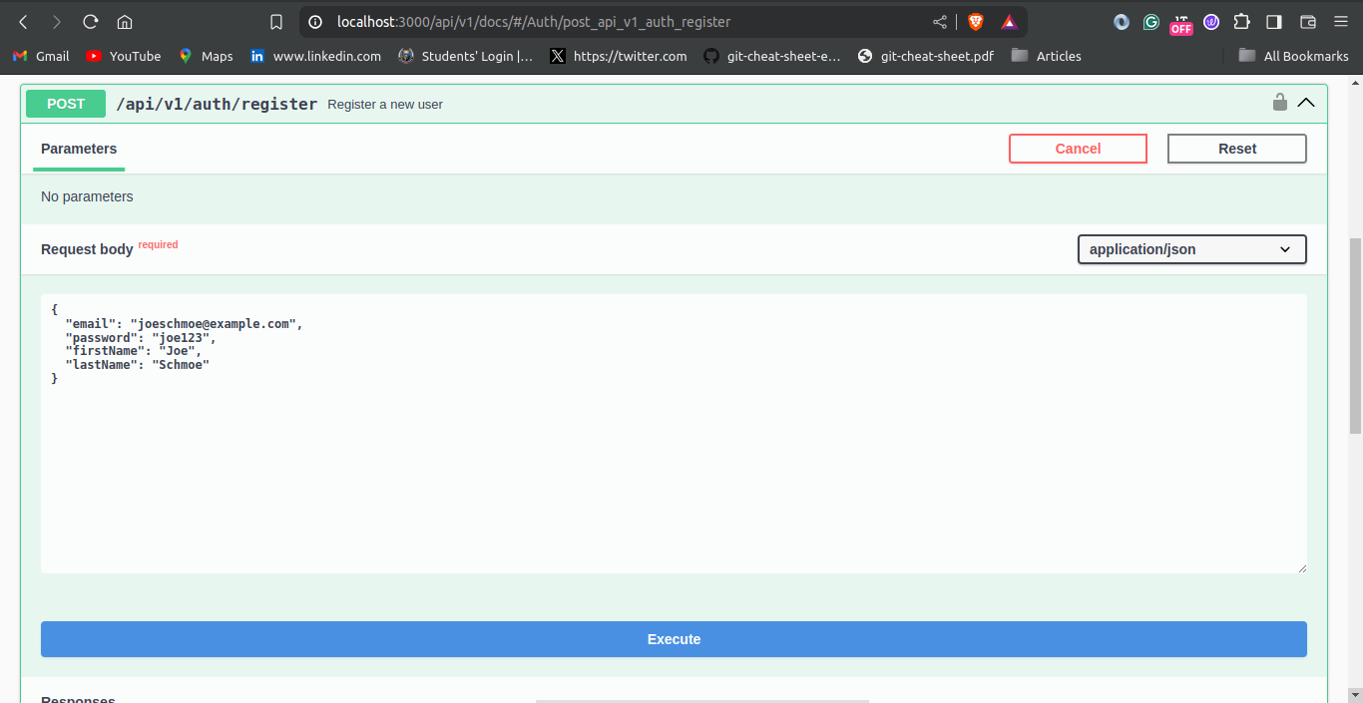The width and height of the screenshot is (1363, 703).
Task: Open the blue circular extension icon
Action: pyautogui.click(x=1122, y=21)
